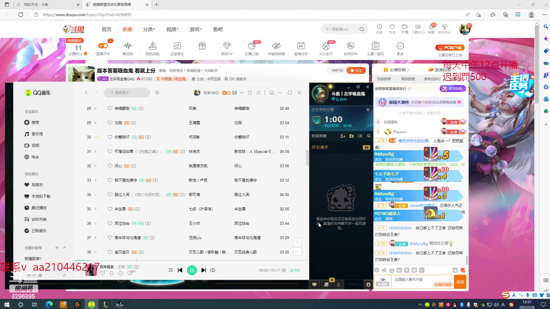The width and height of the screenshot is (550, 309).
Task: Click the QQ Music song list scrollbar
Action: tap(307, 158)
